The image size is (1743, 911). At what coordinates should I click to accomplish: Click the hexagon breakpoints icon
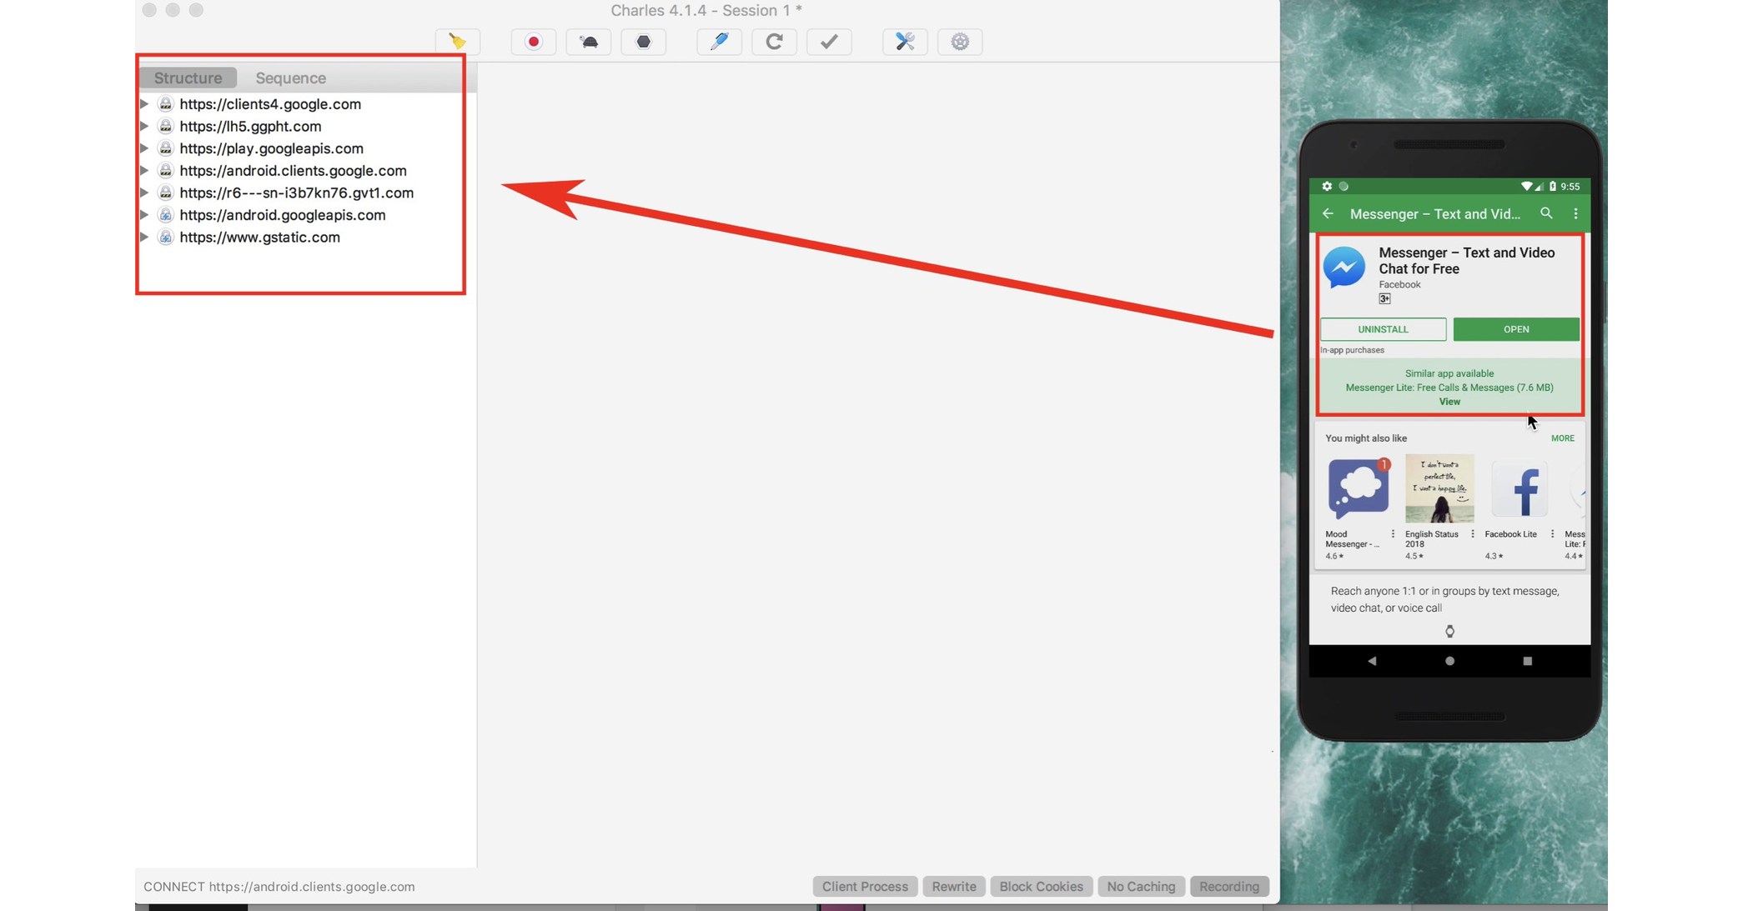pyautogui.click(x=644, y=42)
